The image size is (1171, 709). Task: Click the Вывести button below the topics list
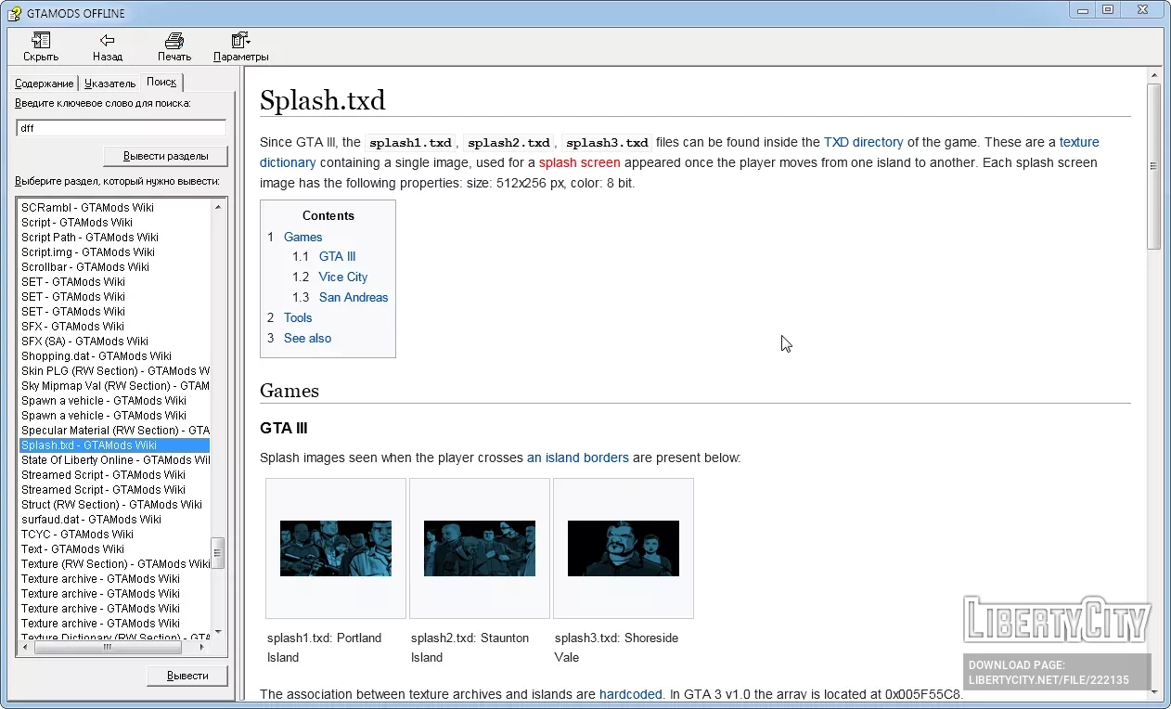click(x=187, y=676)
